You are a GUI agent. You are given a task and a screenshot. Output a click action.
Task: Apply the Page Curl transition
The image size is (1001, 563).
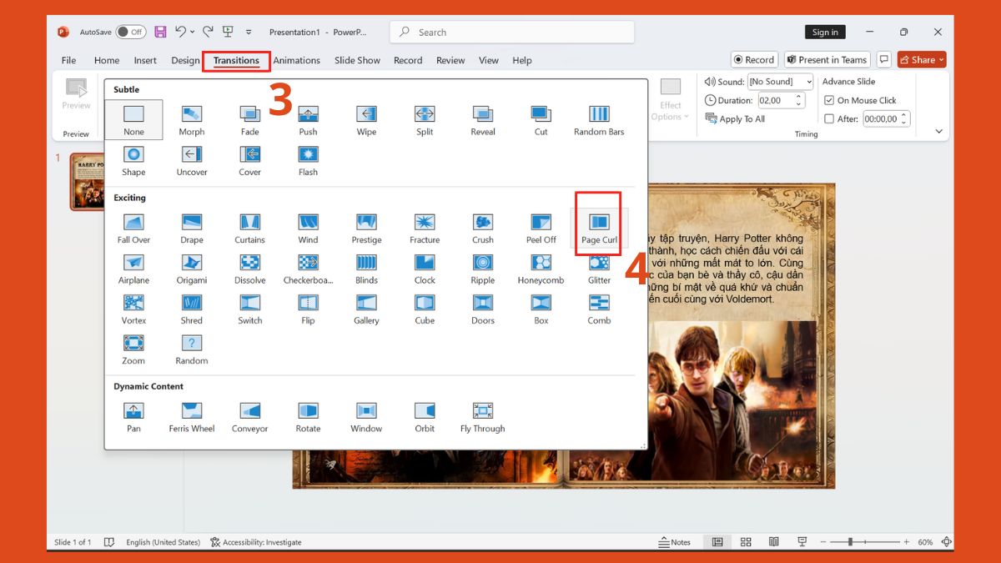point(597,226)
